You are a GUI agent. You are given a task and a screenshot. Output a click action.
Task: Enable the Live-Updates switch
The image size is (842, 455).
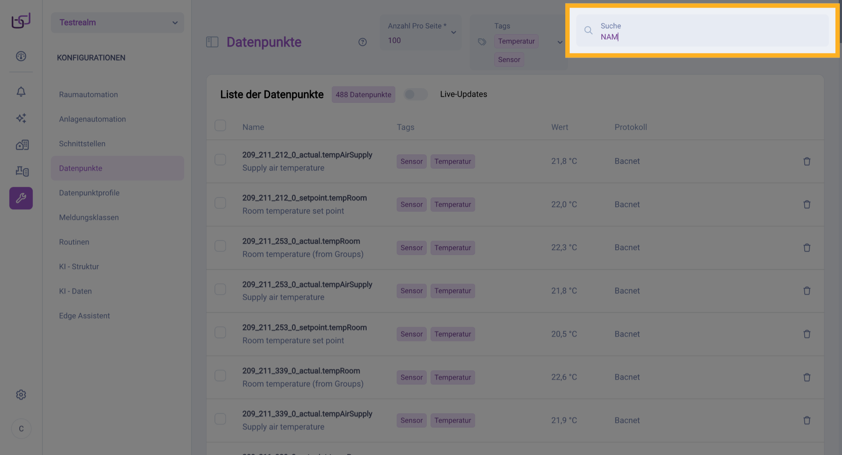coord(415,94)
